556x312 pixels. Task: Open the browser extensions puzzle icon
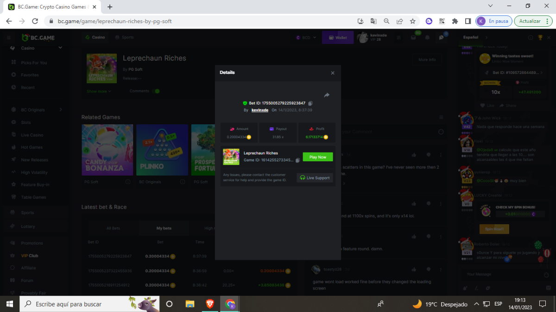pos(455,21)
